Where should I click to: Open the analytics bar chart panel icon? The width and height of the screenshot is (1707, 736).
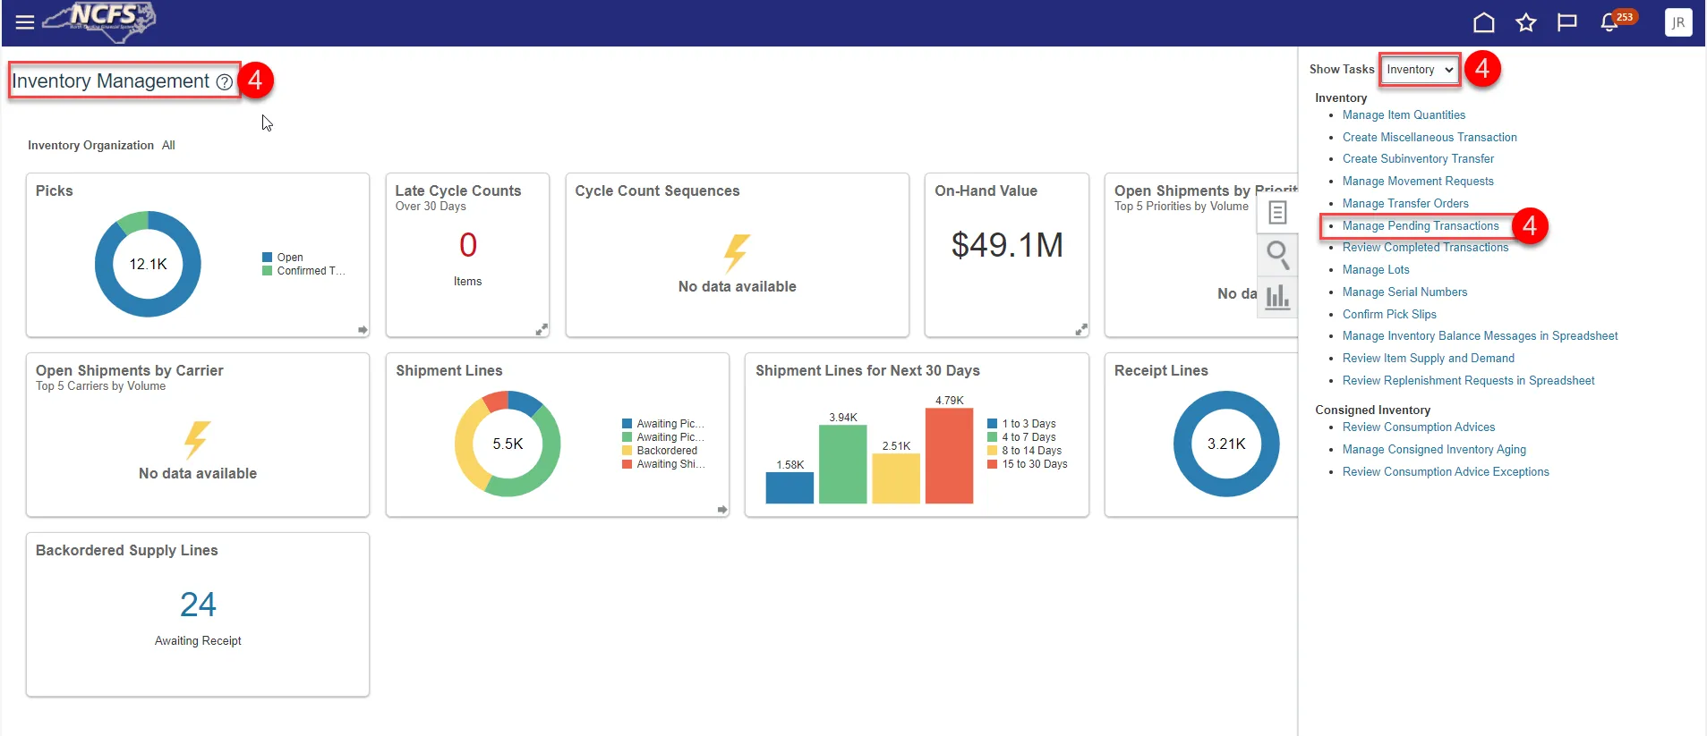[x=1277, y=296]
